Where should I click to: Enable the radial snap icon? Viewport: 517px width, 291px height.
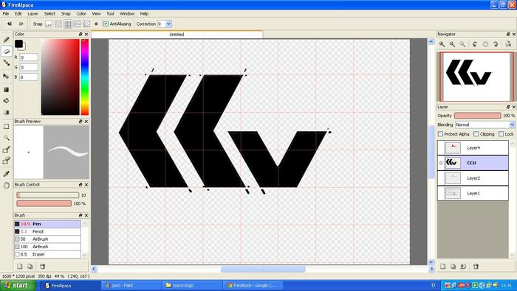pyautogui.click(x=86, y=24)
